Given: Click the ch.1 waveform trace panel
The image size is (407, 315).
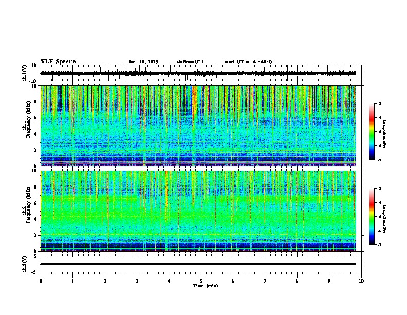Looking at the screenshot, I should click(x=202, y=73).
